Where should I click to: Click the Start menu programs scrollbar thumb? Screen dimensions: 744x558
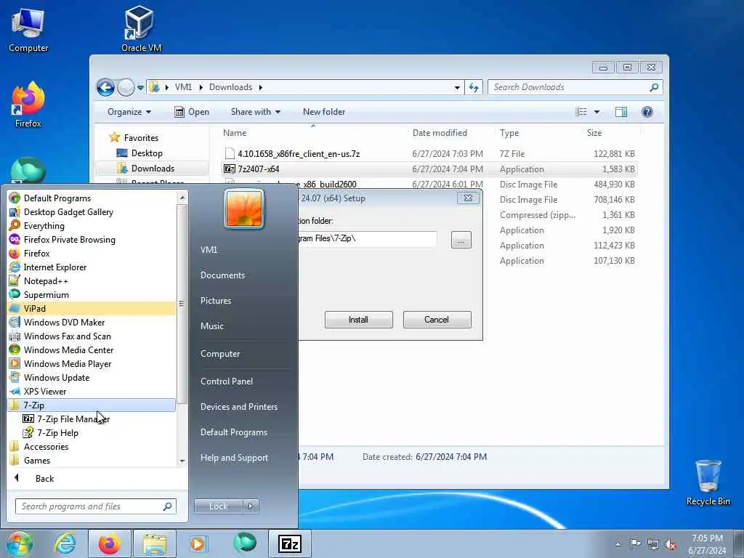point(182,304)
